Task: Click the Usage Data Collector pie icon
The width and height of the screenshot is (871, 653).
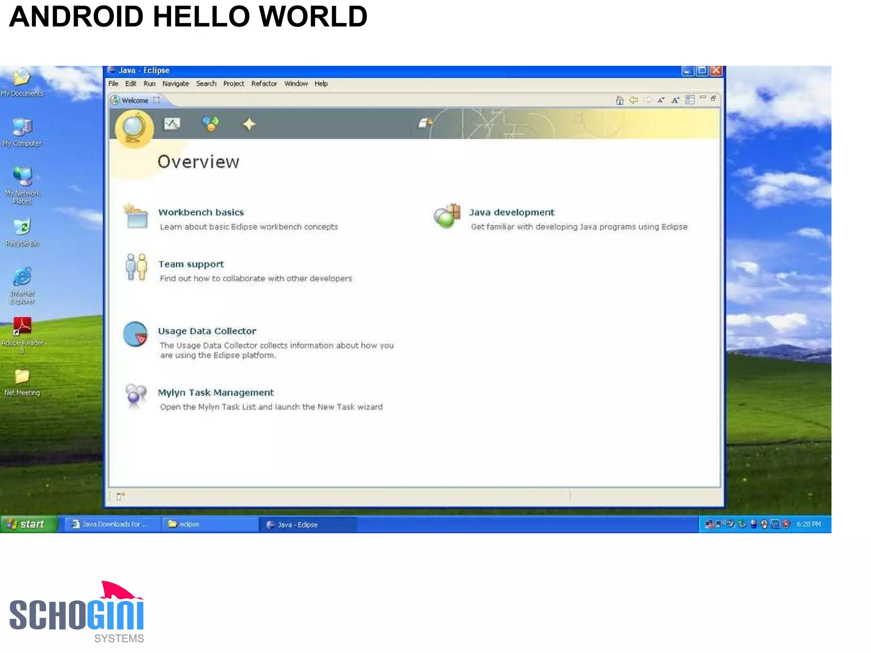Action: [135, 334]
